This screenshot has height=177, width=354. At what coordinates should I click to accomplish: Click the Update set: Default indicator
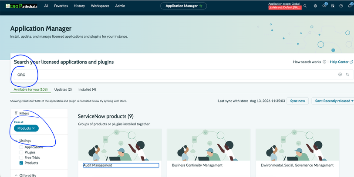(x=285, y=7)
